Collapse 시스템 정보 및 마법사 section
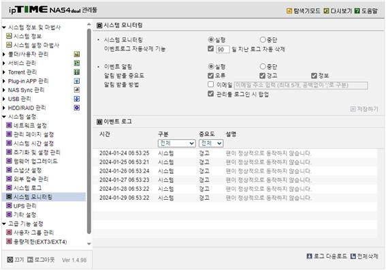This screenshot has width=386, height=270. [4, 27]
